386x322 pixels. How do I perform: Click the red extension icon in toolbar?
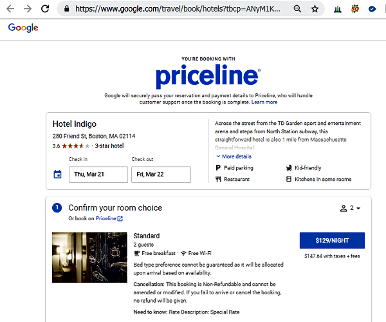(355, 9)
